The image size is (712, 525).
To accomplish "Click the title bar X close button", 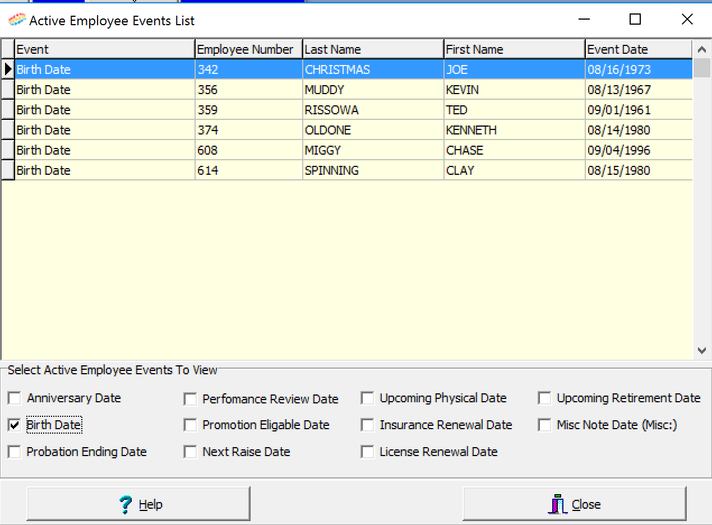I will pyautogui.click(x=687, y=20).
